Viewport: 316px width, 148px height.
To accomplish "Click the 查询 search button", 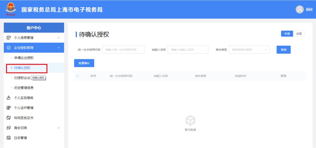I will click(x=284, y=50).
